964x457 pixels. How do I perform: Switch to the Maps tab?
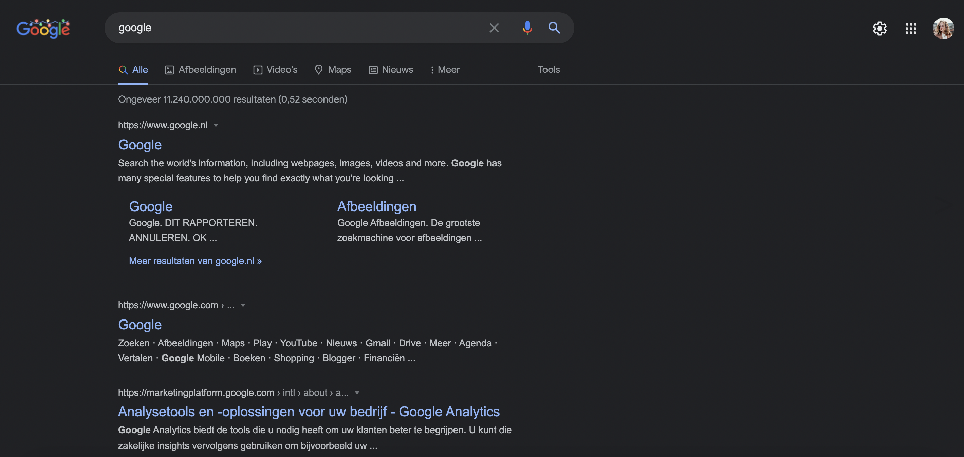[x=333, y=70]
